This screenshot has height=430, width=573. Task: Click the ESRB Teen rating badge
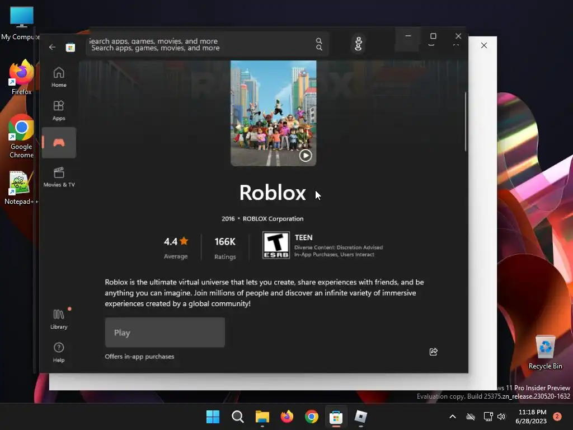coord(276,245)
